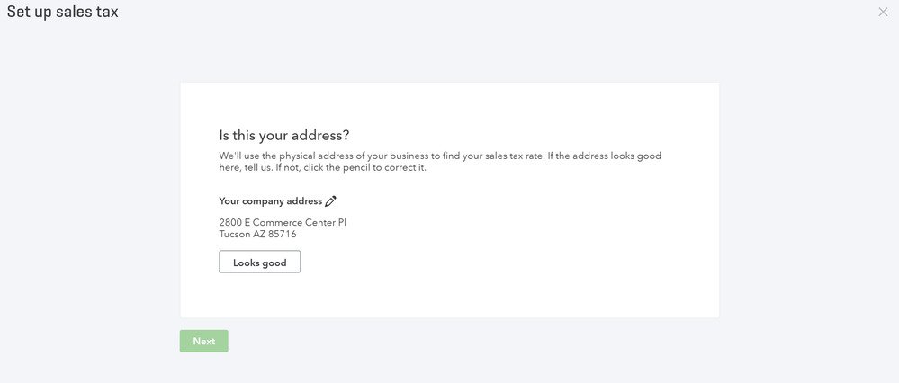Image resolution: width=899 pixels, height=383 pixels.
Task: Close the Set up sales tax dialog
Action: (883, 12)
